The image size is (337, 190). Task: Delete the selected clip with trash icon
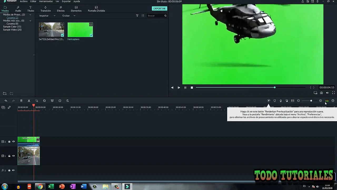[21, 101]
